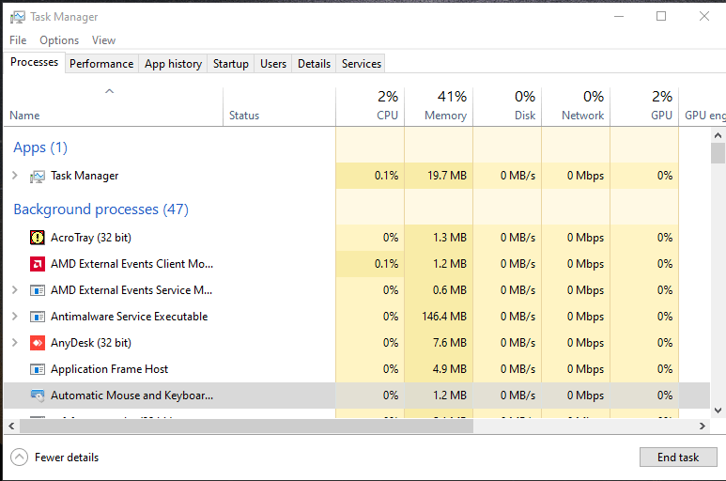726x481 pixels.
Task: Sort by the GPU column header
Action: click(644, 107)
